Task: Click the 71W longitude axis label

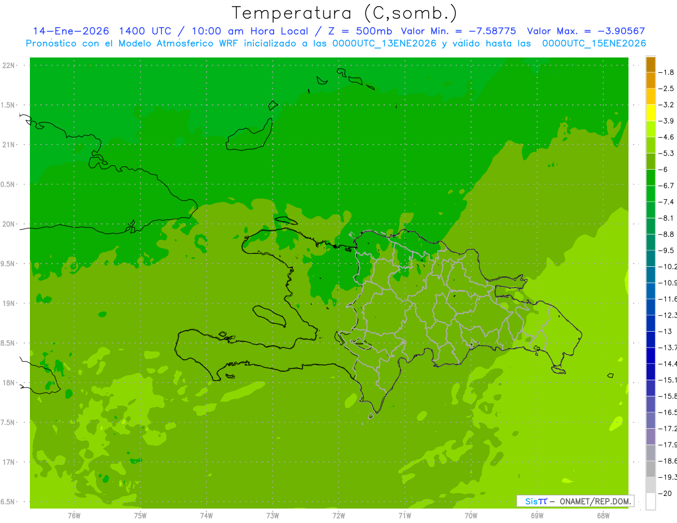Action: tap(405, 516)
